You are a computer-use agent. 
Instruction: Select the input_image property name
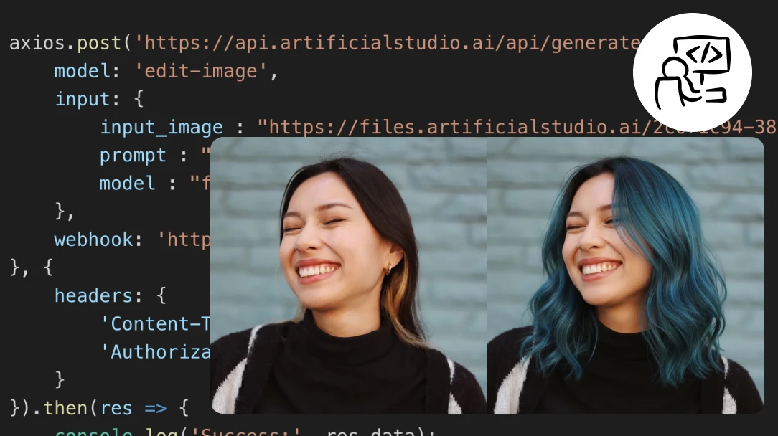161,128
